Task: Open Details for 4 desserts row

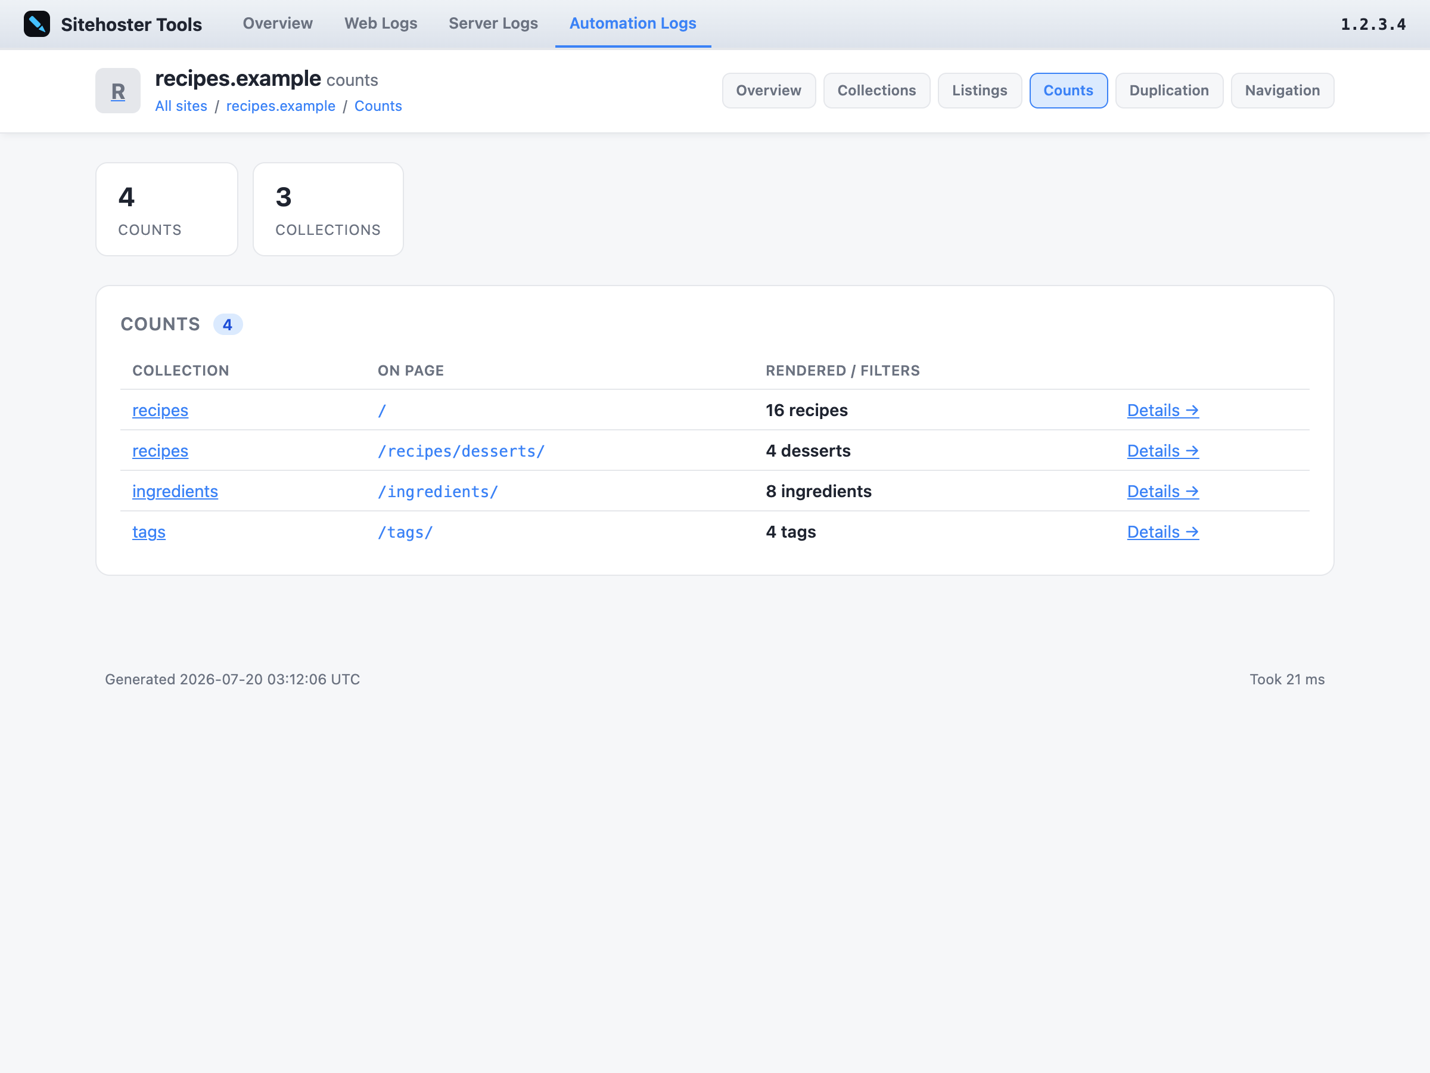Action: coord(1162,451)
